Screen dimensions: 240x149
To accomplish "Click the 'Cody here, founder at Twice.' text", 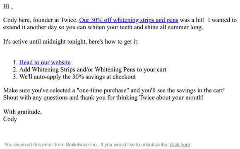I will pos(41,20).
